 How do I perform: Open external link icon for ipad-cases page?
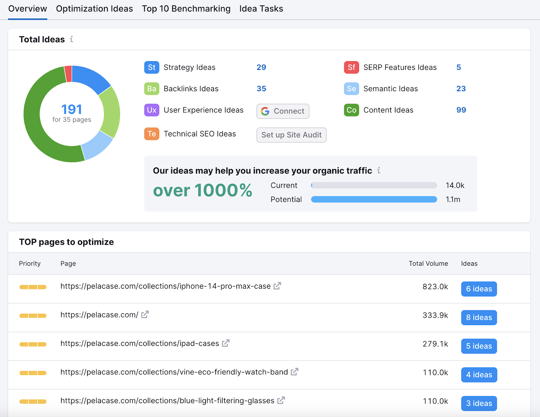point(226,343)
